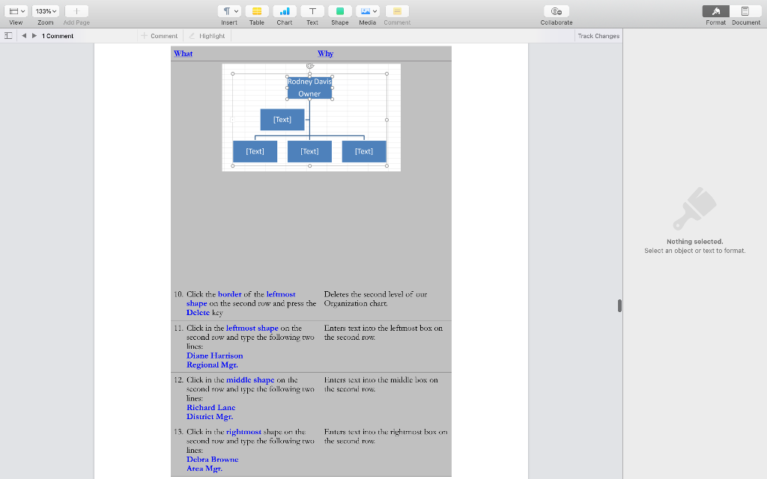Click the 'Regional Mgr.' text
This screenshot has height=479, width=767.
pos(212,365)
